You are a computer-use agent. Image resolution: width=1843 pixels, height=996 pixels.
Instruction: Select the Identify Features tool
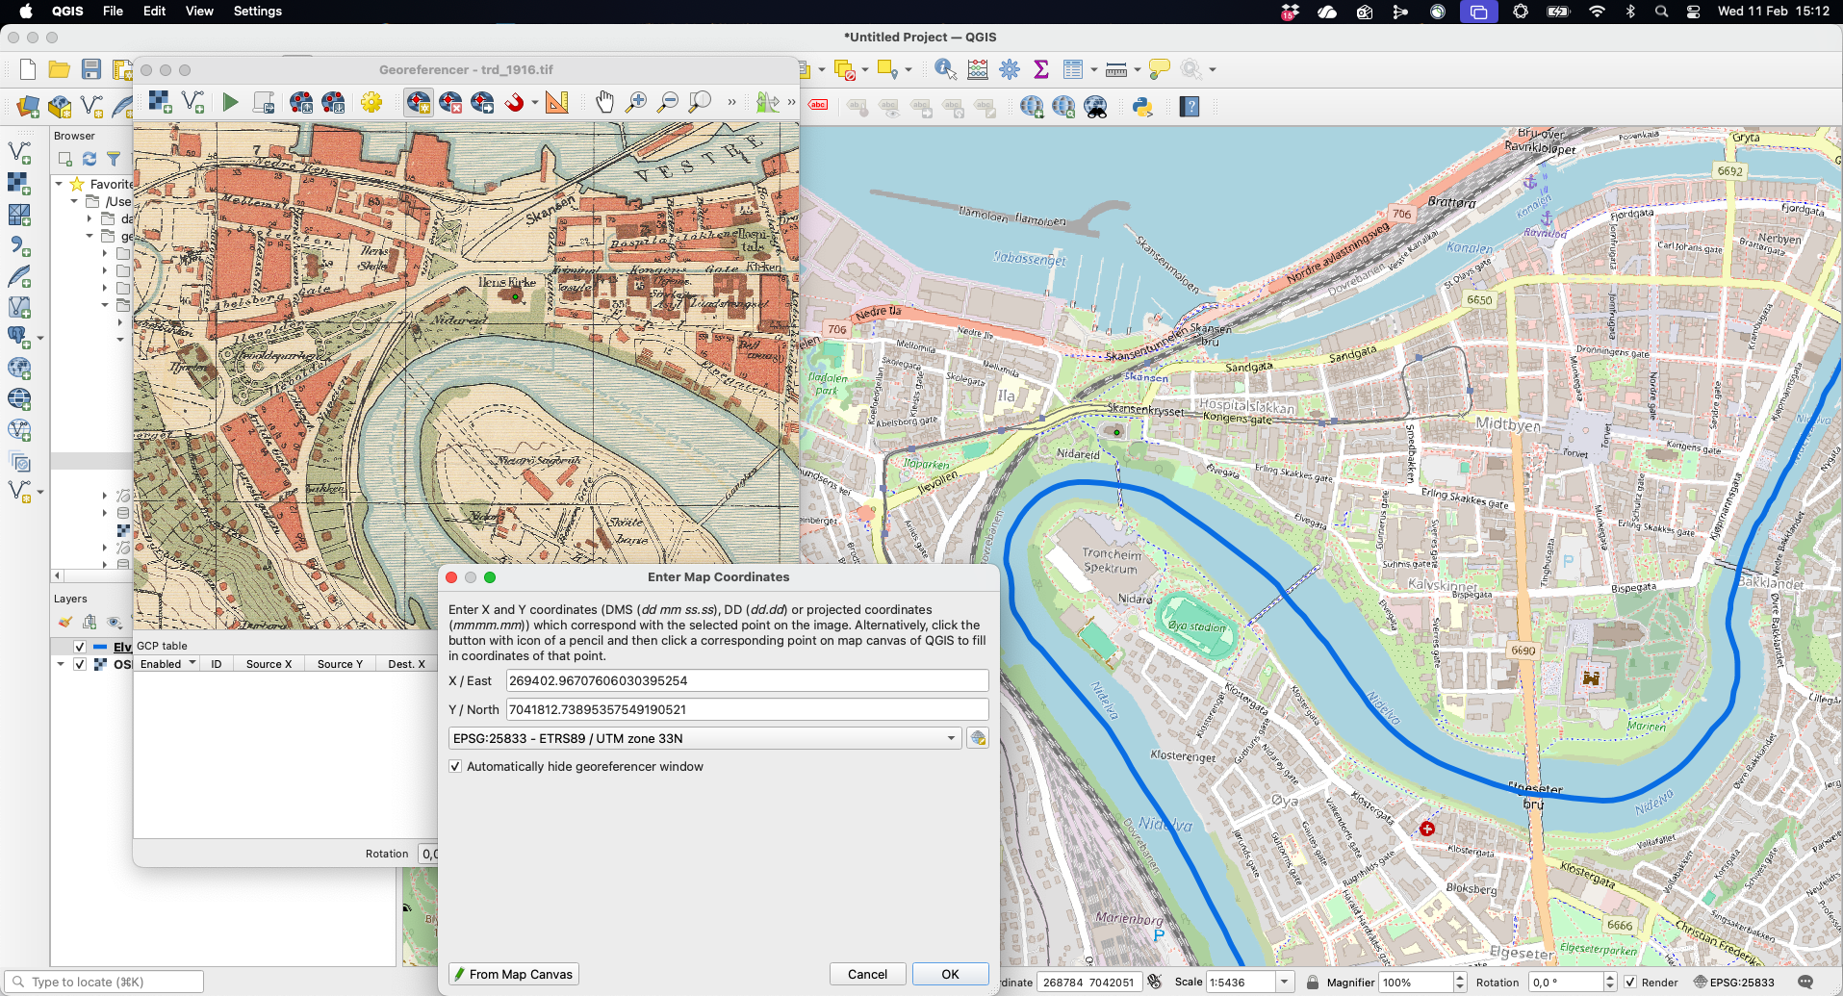tap(945, 69)
